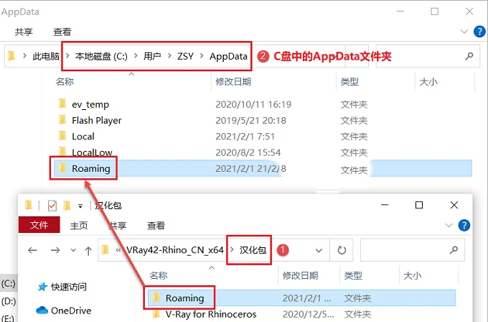Expand chevron after 用户 breadcrumb

pyautogui.click(x=169, y=56)
